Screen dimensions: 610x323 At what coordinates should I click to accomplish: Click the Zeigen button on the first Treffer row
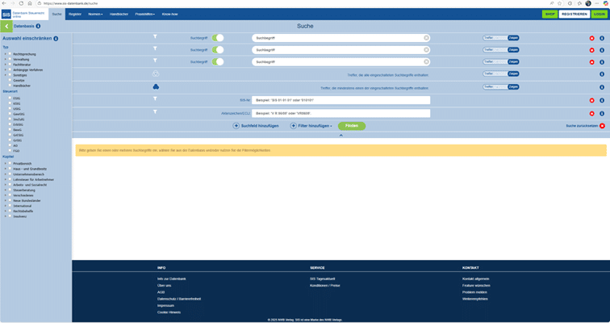[x=513, y=38]
